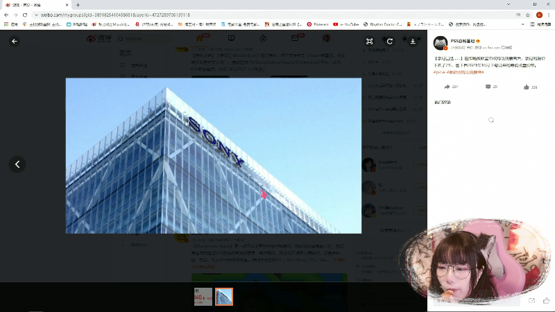
Task: Go back using the browser back button
Action: [6, 15]
